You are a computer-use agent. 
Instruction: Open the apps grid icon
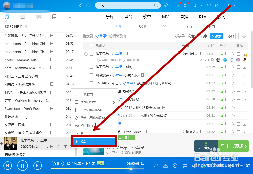tap(186, 5)
